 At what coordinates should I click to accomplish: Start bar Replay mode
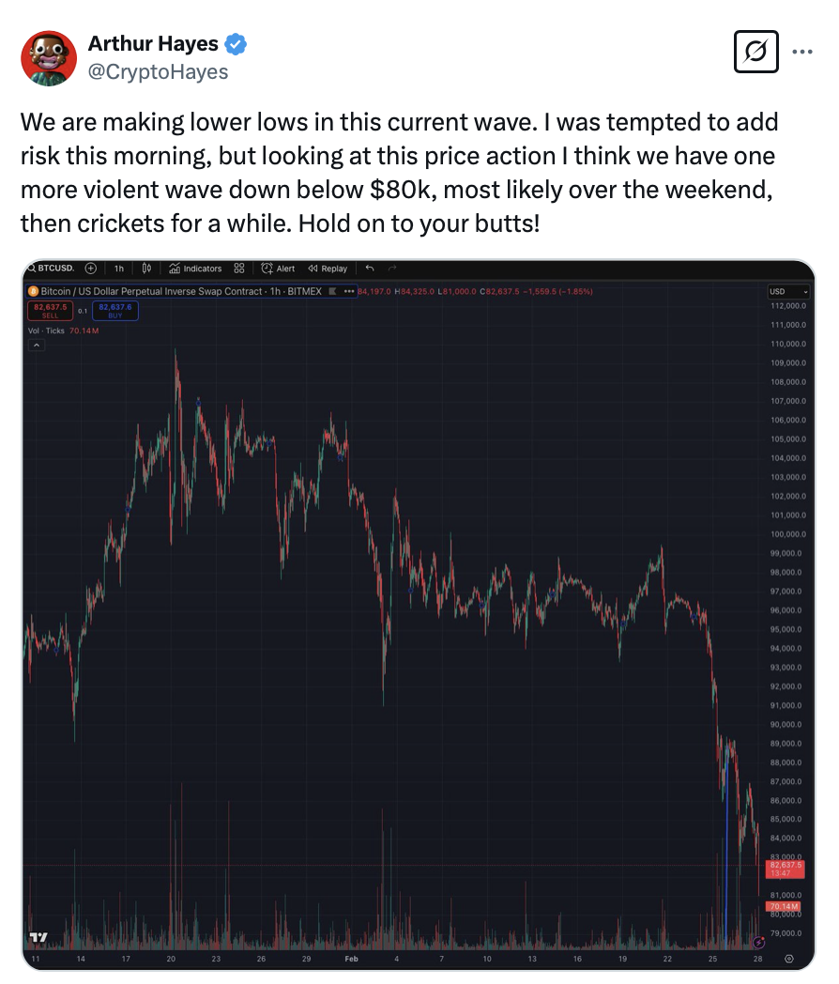[327, 269]
